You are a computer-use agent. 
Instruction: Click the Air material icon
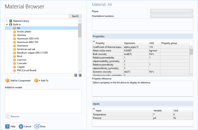pyautogui.click(x=14, y=28)
